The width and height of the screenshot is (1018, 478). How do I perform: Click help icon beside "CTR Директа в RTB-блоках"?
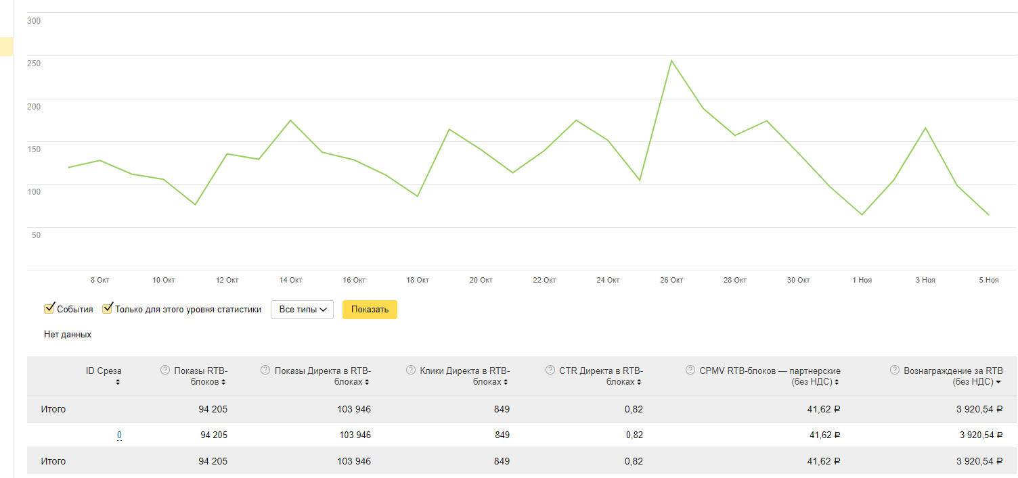550,370
